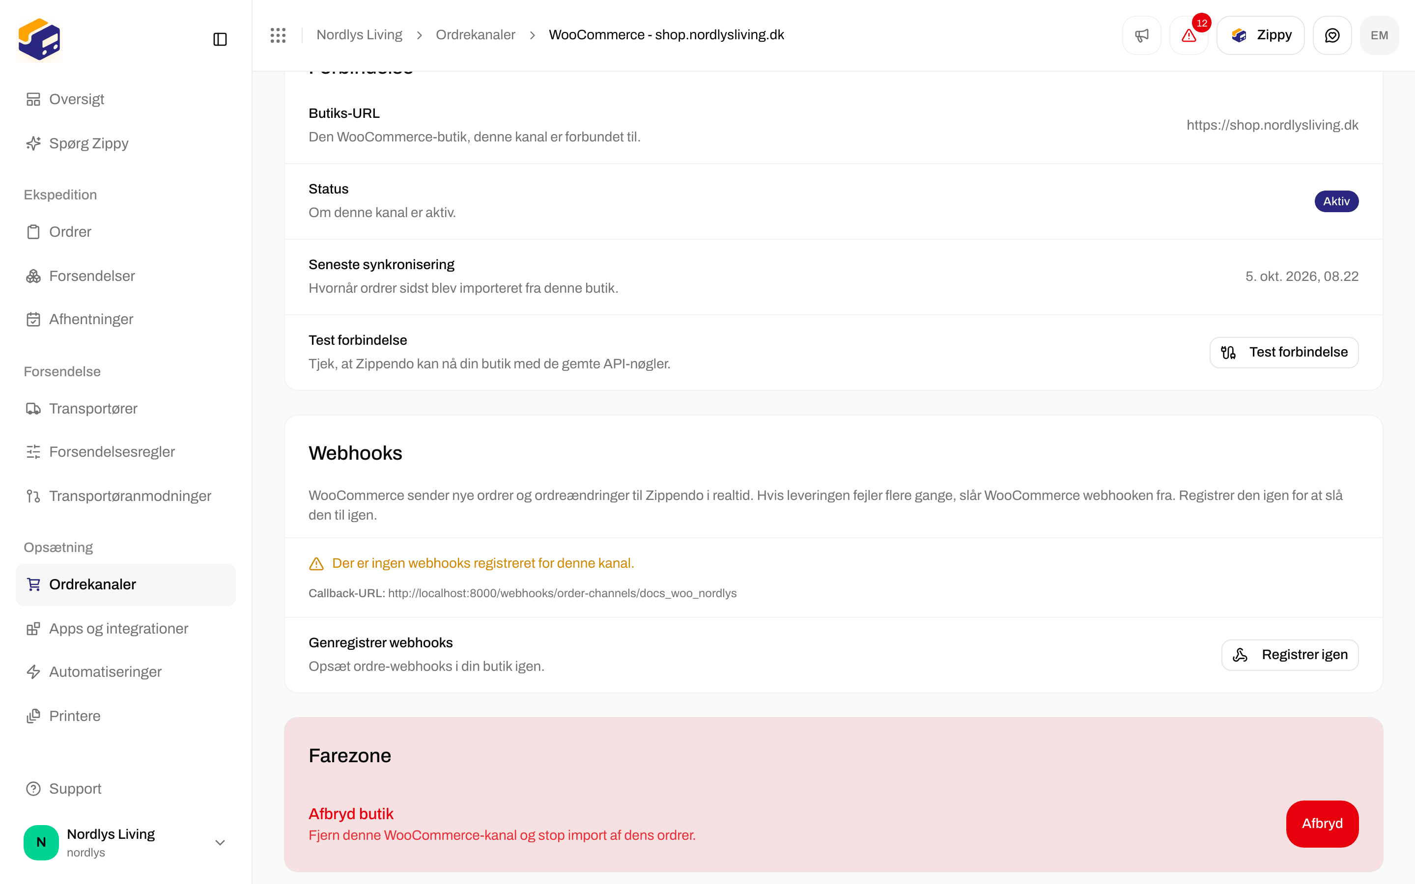Open the chat support bubble icon
Image resolution: width=1415 pixels, height=884 pixels.
(x=1332, y=35)
